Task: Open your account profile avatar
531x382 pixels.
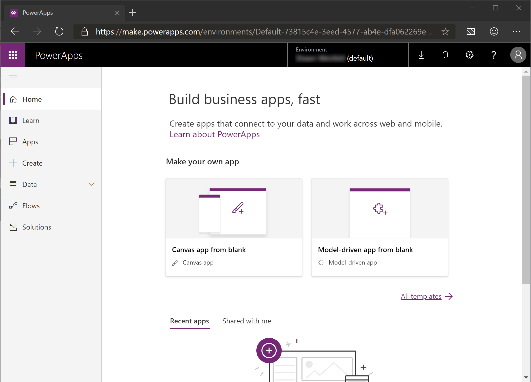Action: tap(518, 55)
